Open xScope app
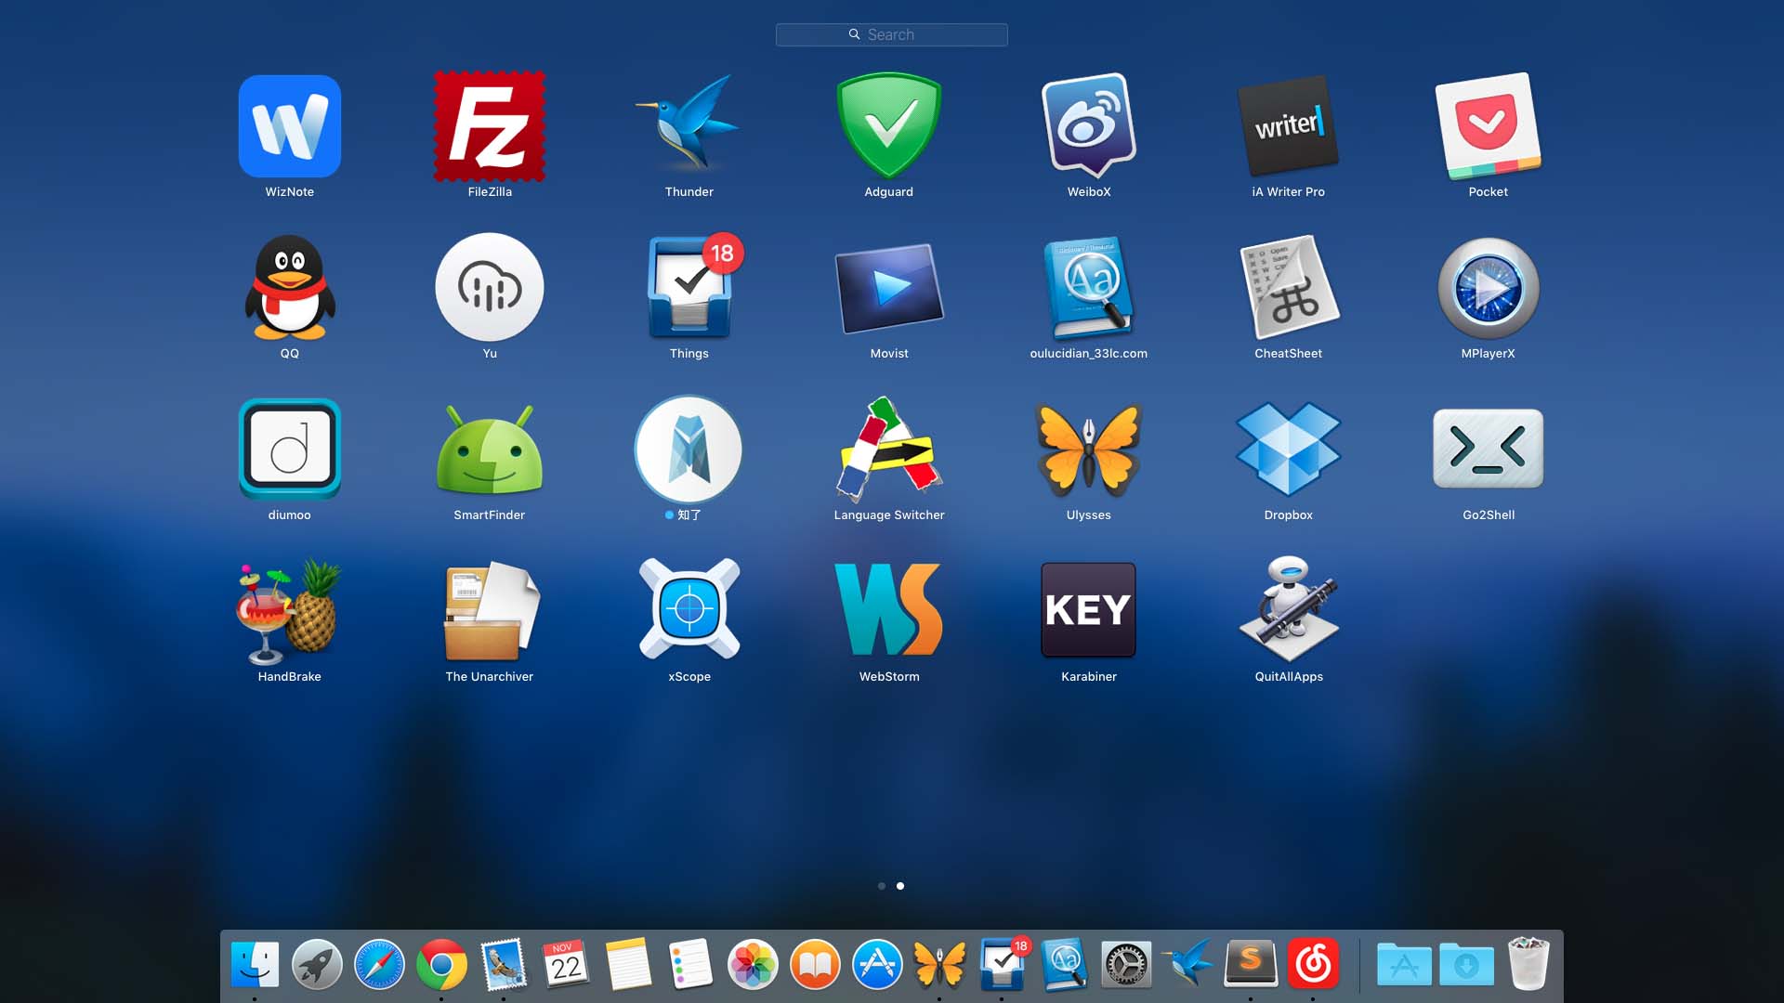The width and height of the screenshot is (1784, 1003). pyautogui.click(x=689, y=609)
